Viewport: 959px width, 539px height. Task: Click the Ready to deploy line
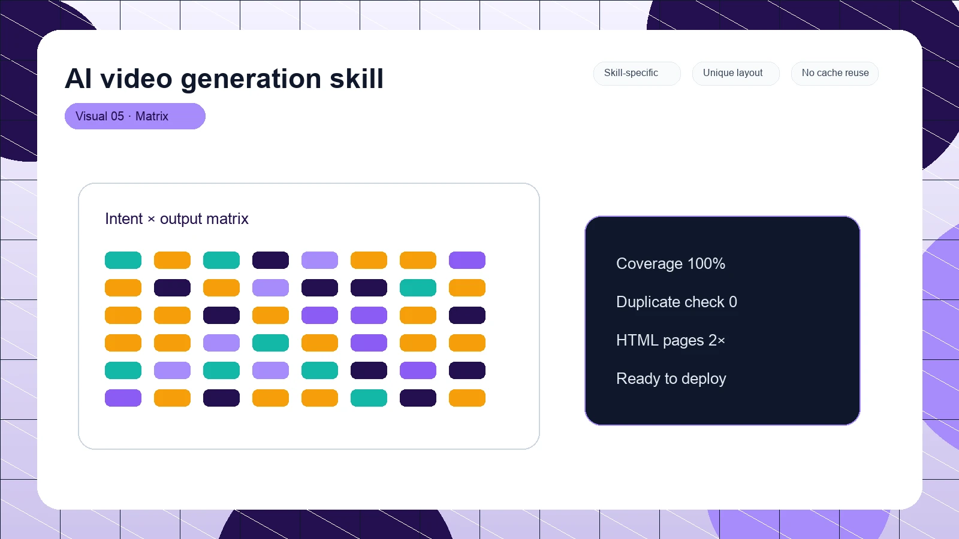pyautogui.click(x=671, y=378)
